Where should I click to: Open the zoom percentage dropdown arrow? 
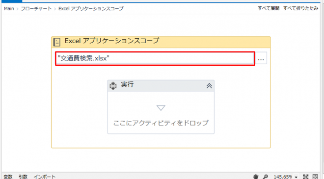(296, 177)
